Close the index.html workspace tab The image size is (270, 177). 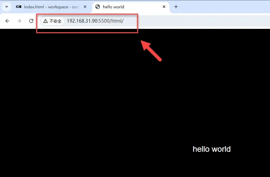85,7
